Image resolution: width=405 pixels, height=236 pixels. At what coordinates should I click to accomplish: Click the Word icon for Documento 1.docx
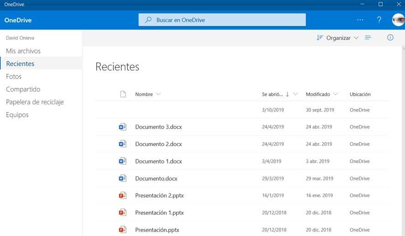[x=122, y=161]
